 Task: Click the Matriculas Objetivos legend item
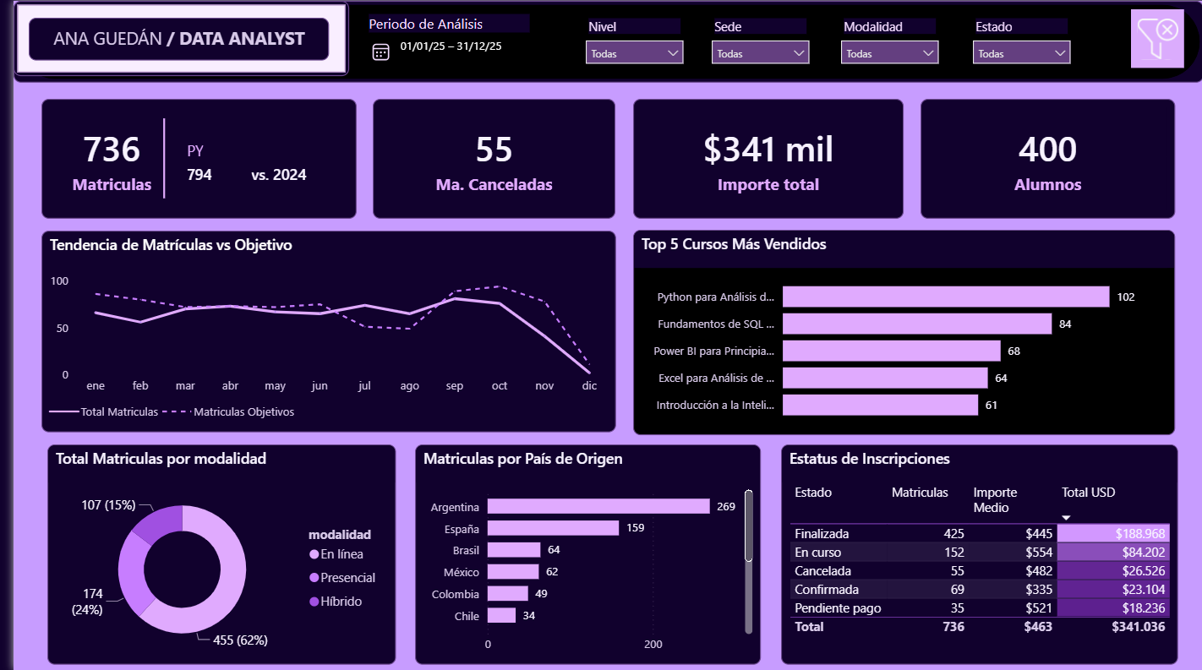(x=229, y=412)
